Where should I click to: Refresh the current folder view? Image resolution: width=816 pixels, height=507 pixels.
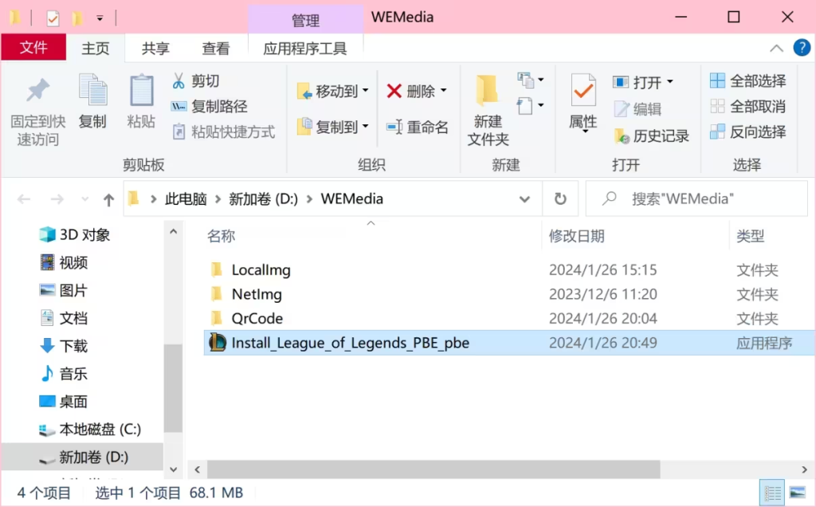coord(560,198)
